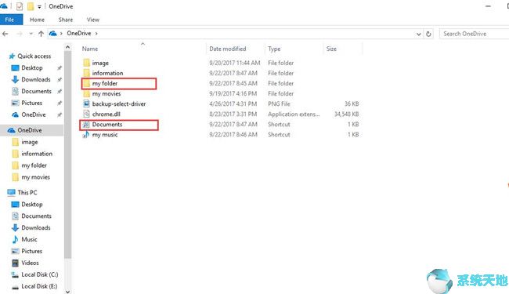Click the '4/26/2017 4:31 PM' date cell
Screen dimensions: 509x294
[233, 104]
